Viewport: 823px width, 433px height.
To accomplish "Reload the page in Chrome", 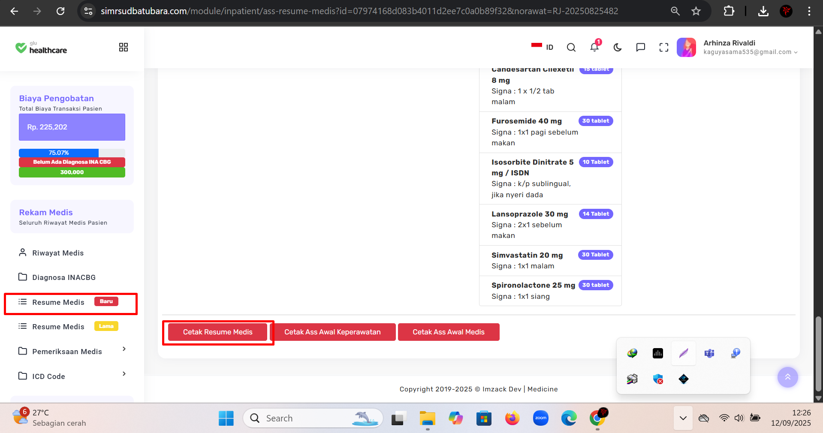I will point(60,11).
